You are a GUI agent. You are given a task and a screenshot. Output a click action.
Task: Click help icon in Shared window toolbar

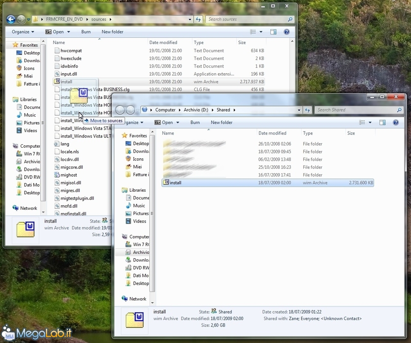coord(396,123)
